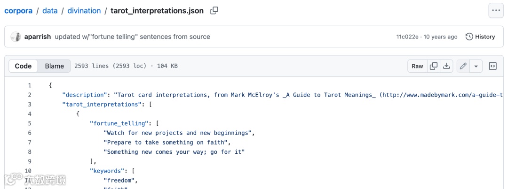
Task: Open the latest commit message link
Action: (x=132, y=37)
